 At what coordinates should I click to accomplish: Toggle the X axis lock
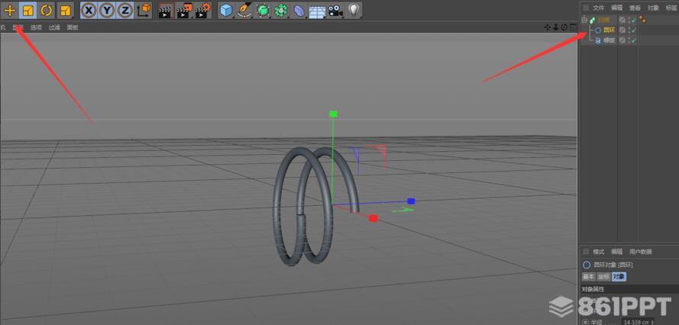[x=89, y=11]
